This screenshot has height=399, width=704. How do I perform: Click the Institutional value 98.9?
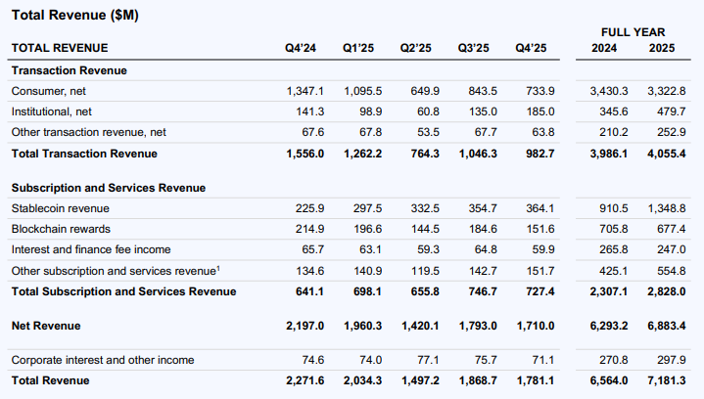pyautogui.click(x=370, y=111)
